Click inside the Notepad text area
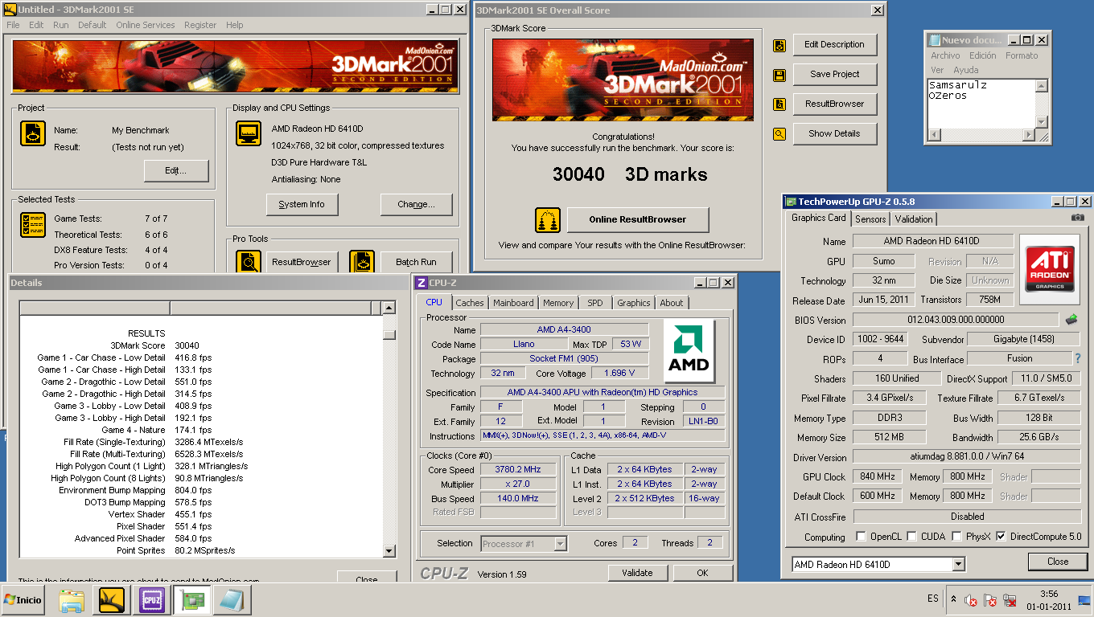Image resolution: width=1094 pixels, height=617 pixels. pyautogui.click(x=981, y=103)
